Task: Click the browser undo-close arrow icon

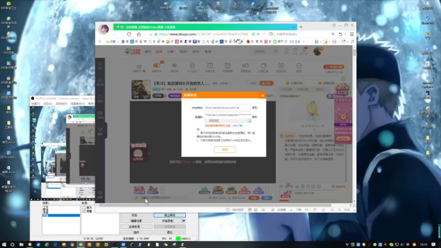Action: pyautogui.click(x=340, y=34)
